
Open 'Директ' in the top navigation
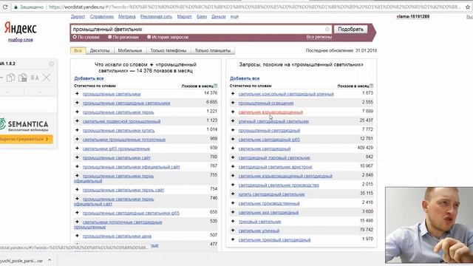point(78,16)
